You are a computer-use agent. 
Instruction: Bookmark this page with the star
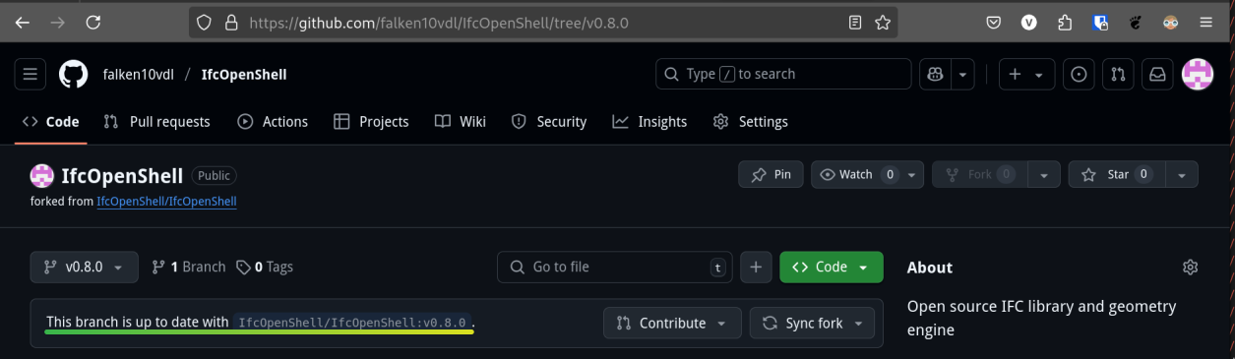click(x=883, y=22)
